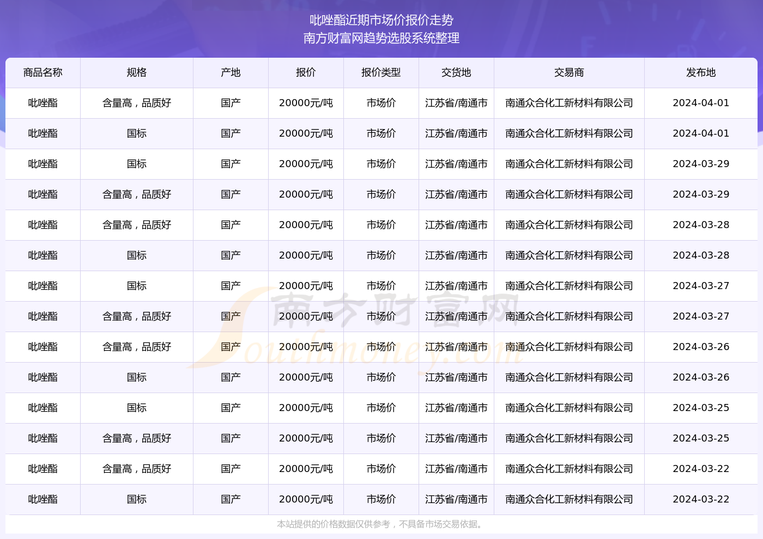Click the 商品名称 column header
Screen dimensions: 763x539
[43, 72]
